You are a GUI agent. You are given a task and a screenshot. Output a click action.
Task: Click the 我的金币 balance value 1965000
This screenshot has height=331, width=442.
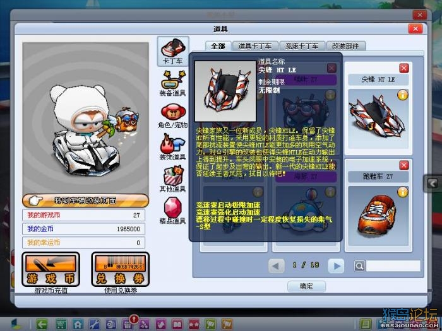tap(129, 229)
